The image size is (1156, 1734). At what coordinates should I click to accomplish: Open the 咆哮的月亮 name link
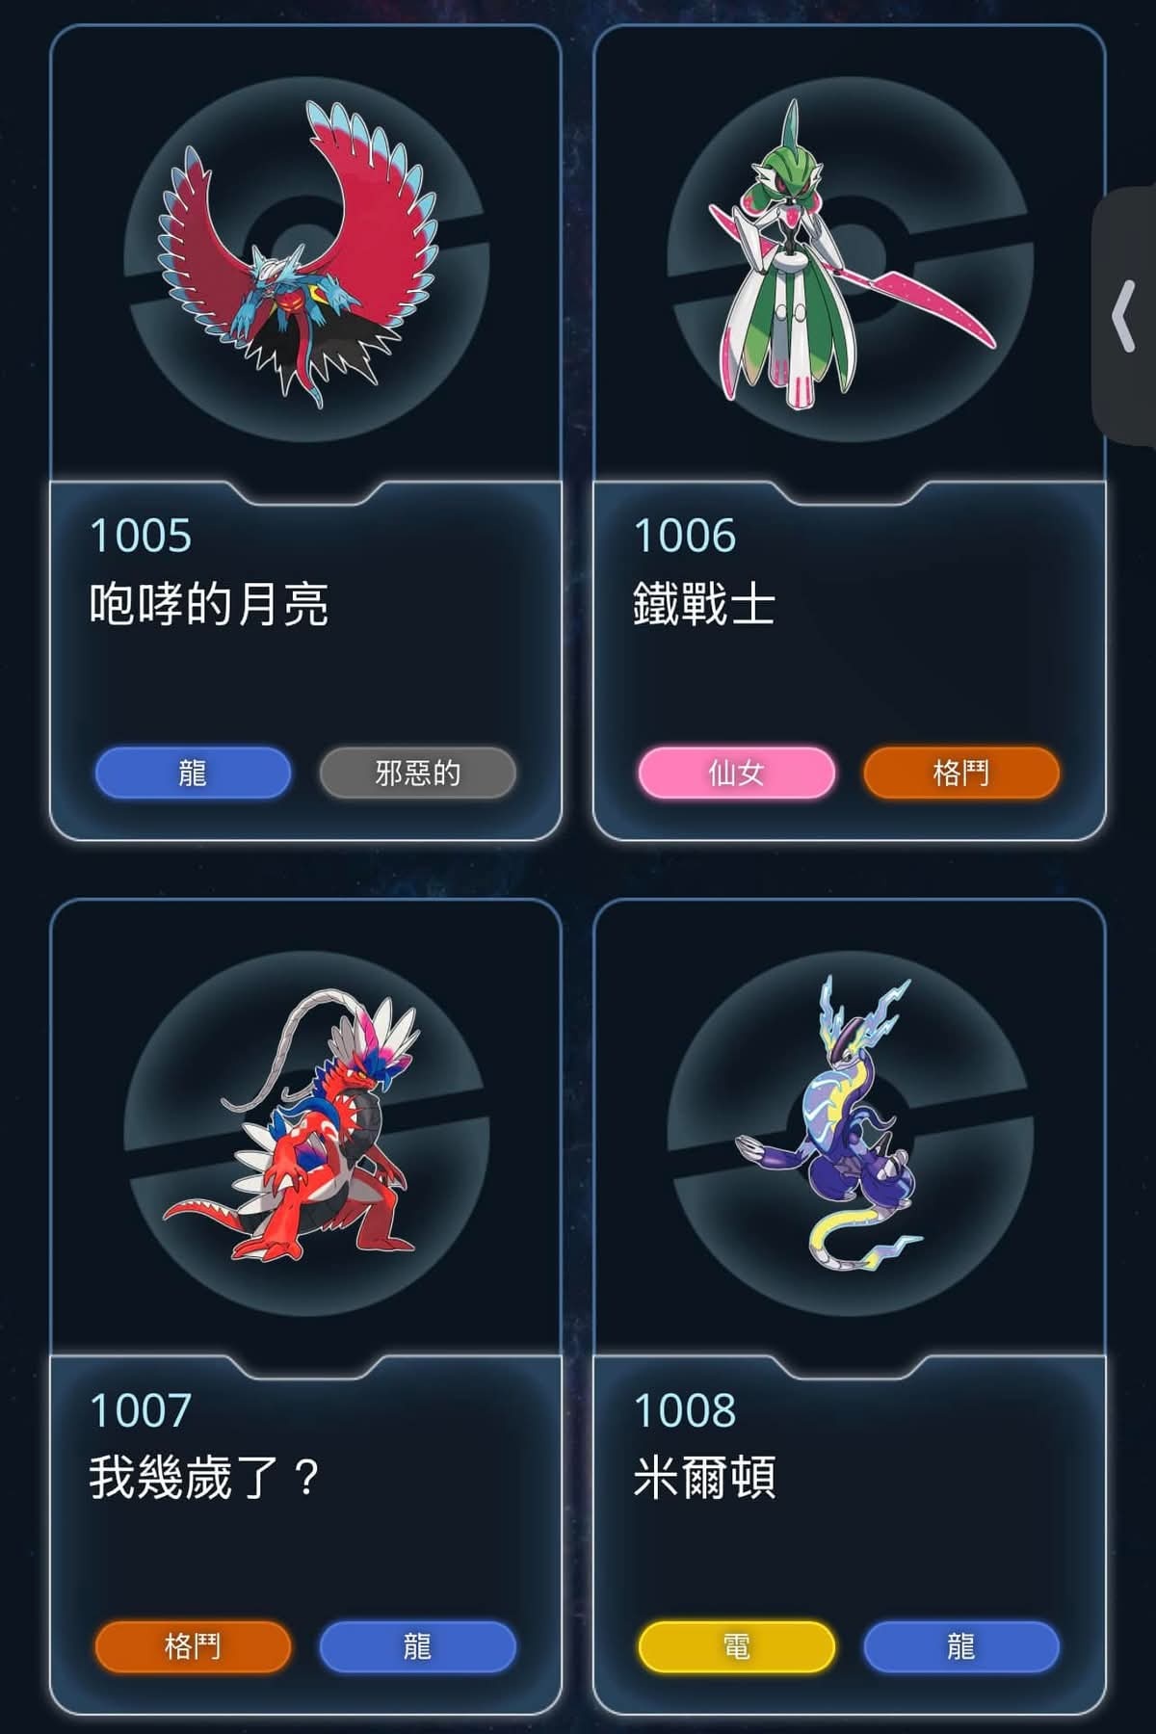tap(209, 605)
